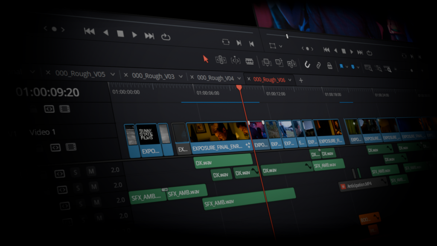Click the Replace Clip toolbar icon
Screen dimensions: 437x246
[x=292, y=64]
